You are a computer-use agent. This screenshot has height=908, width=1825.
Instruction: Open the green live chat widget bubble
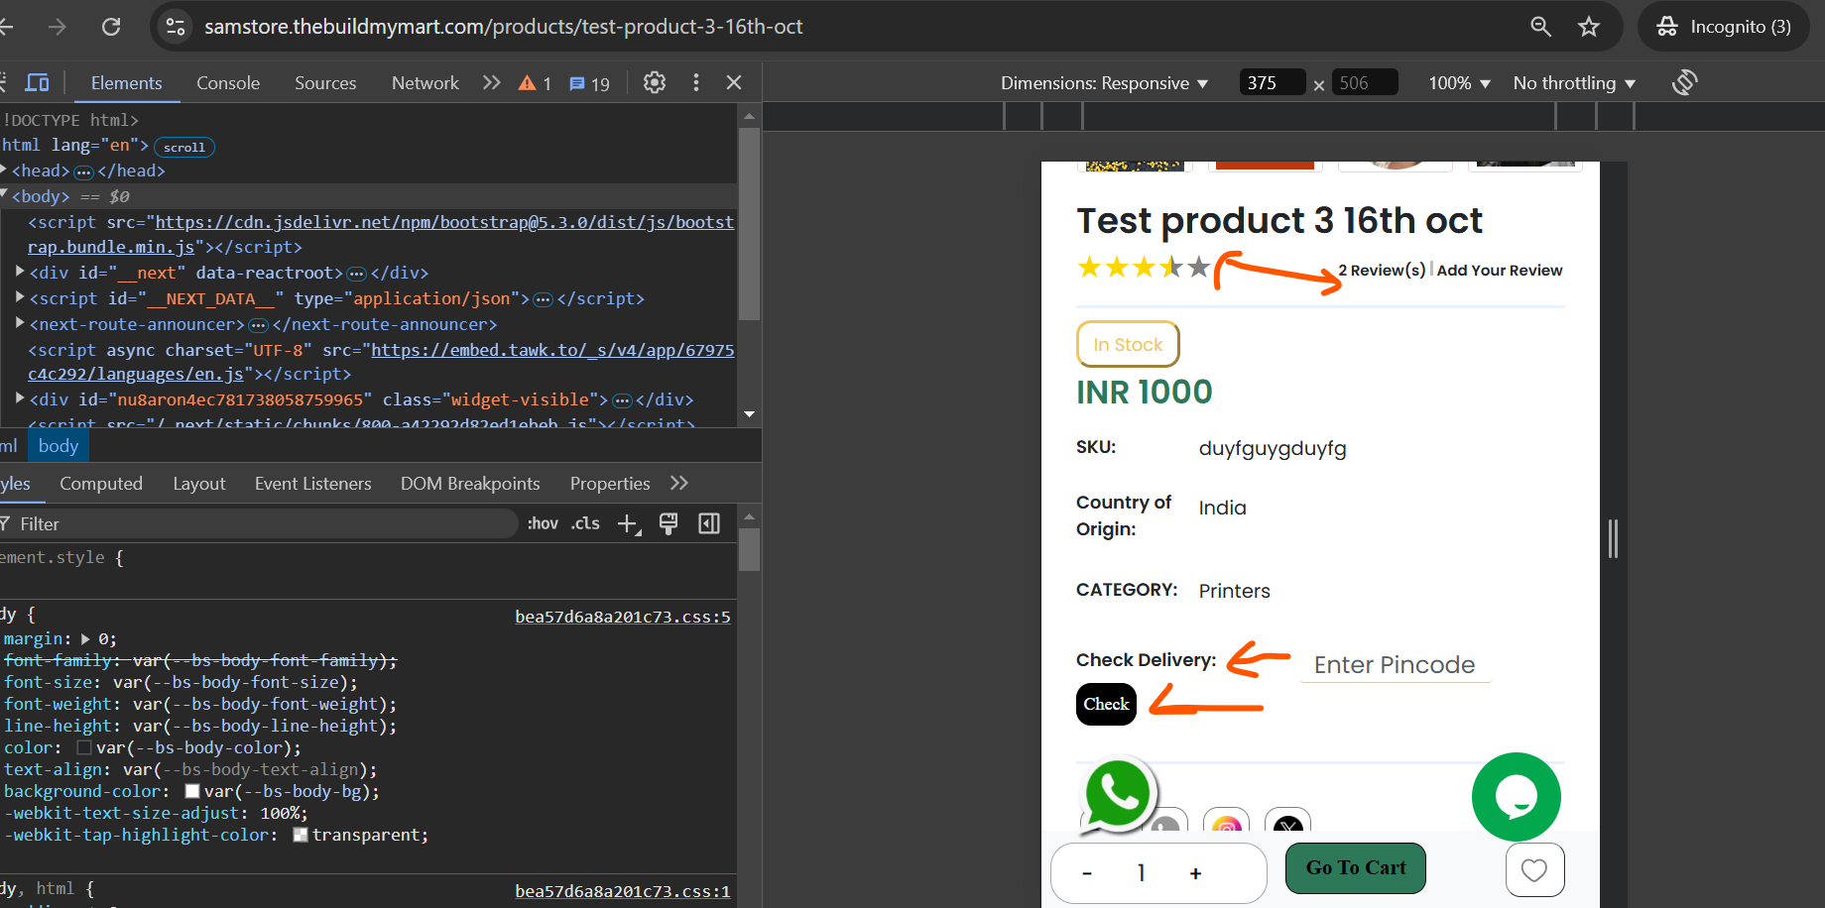coord(1517,797)
